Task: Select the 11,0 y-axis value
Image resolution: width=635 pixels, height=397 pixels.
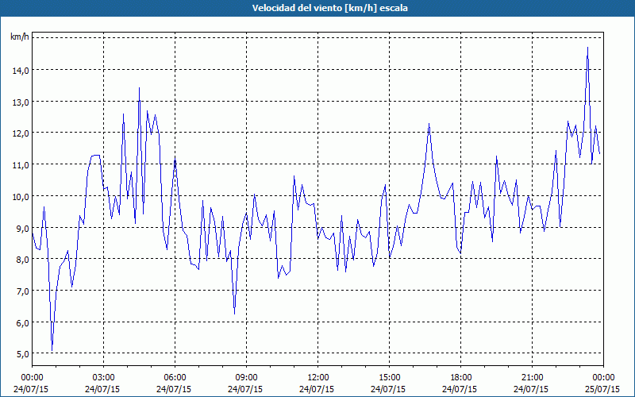Action: coord(21,164)
